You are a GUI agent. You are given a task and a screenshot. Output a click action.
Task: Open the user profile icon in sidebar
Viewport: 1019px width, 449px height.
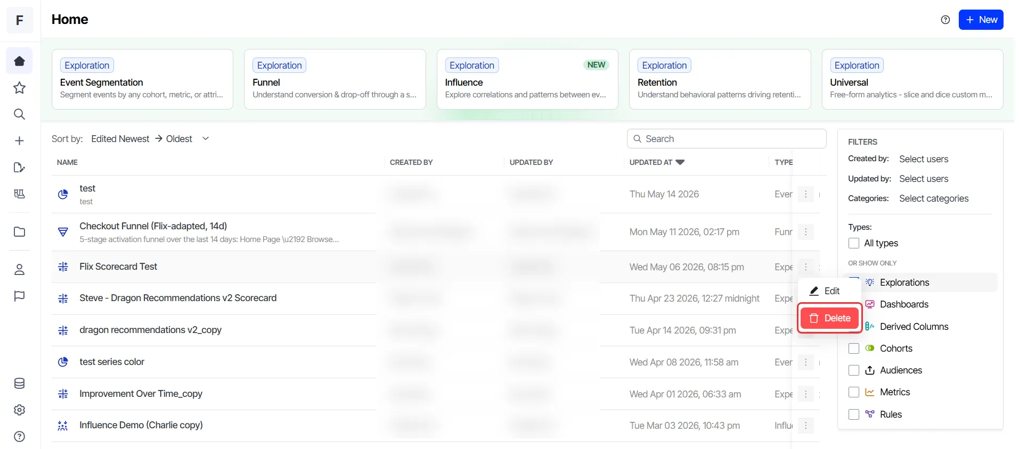(x=20, y=270)
